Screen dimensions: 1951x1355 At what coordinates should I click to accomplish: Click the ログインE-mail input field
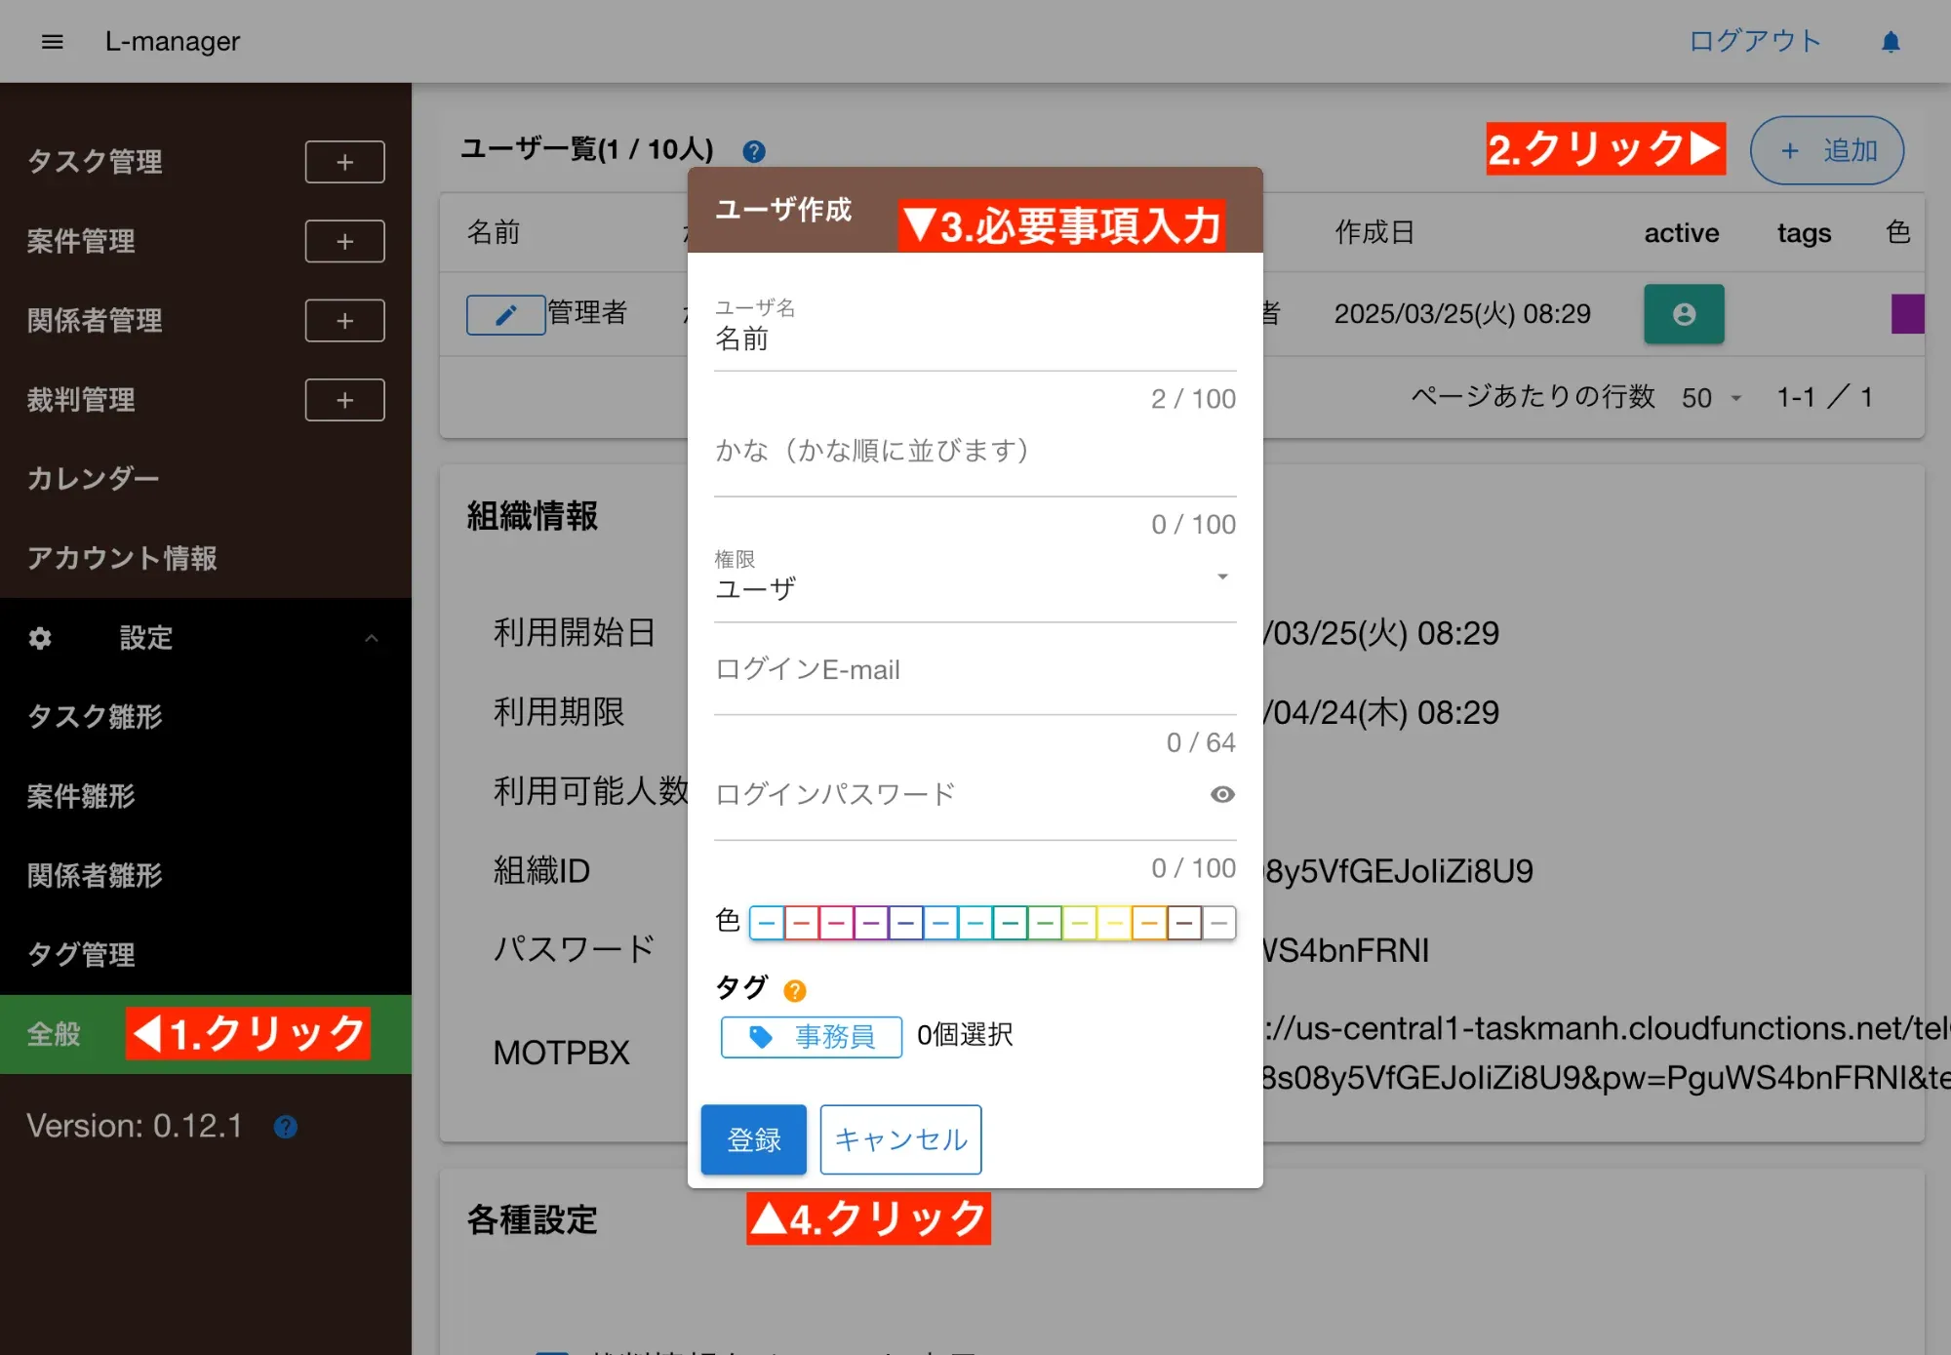tap(974, 670)
